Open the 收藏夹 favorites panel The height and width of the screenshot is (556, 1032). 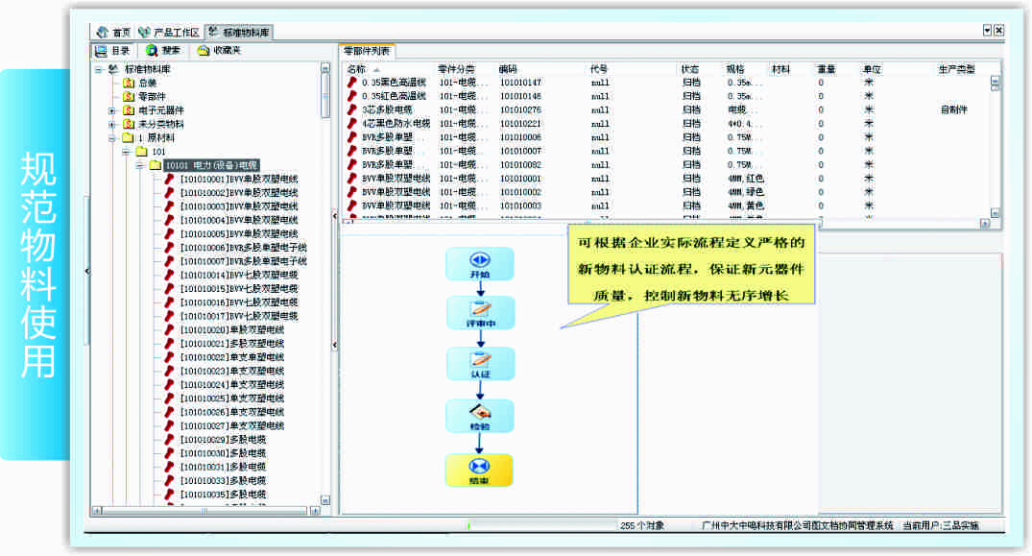[x=219, y=50]
